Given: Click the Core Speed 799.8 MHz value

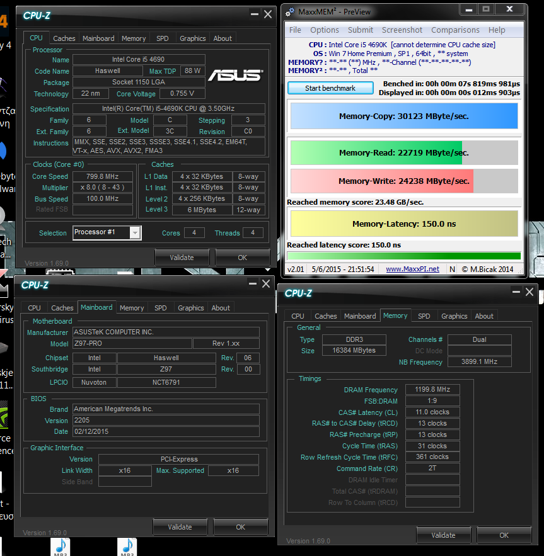Looking at the screenshot, I should [102, 176].
